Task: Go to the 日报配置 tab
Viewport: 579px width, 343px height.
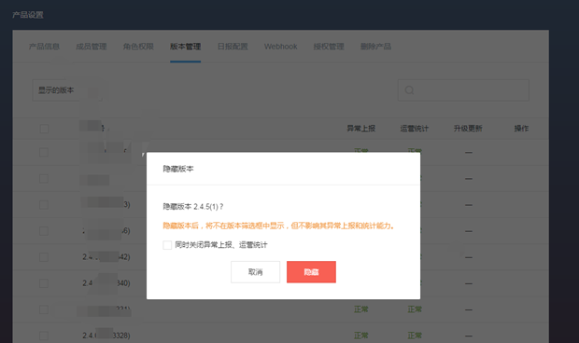Action: [x=233, y=47]
